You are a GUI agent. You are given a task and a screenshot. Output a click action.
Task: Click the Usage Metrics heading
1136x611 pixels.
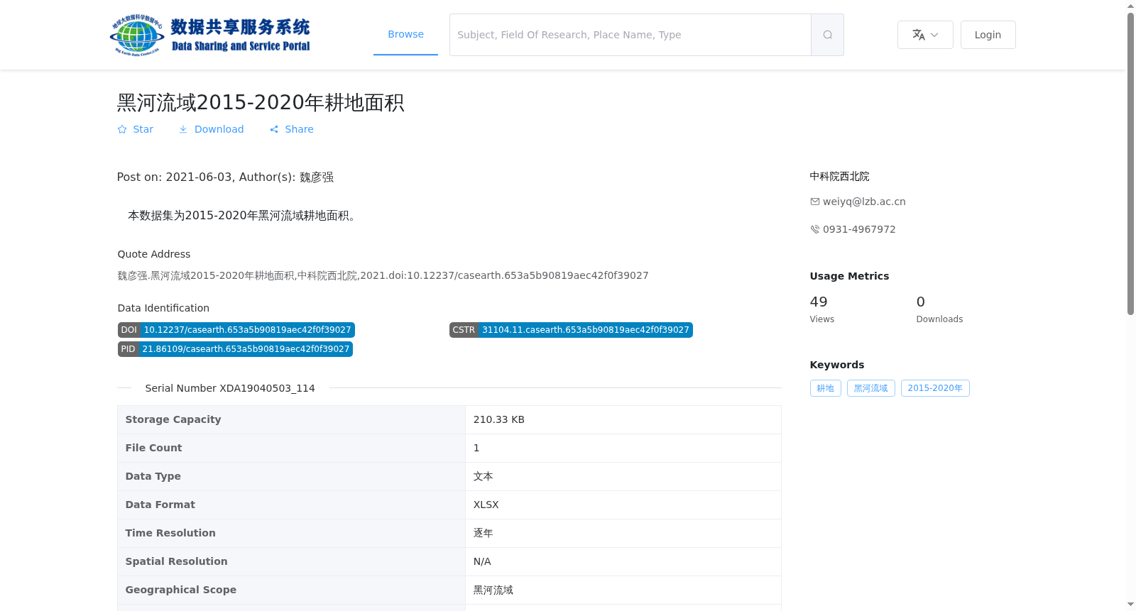[x=849, y=276]
